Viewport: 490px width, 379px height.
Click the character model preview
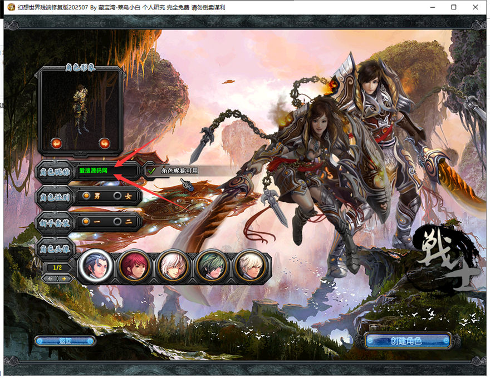[x=80, y=109]
